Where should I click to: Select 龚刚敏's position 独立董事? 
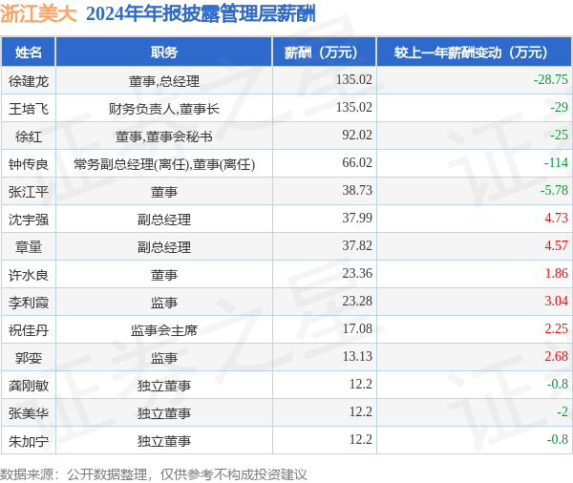click(x=164, y=386)
